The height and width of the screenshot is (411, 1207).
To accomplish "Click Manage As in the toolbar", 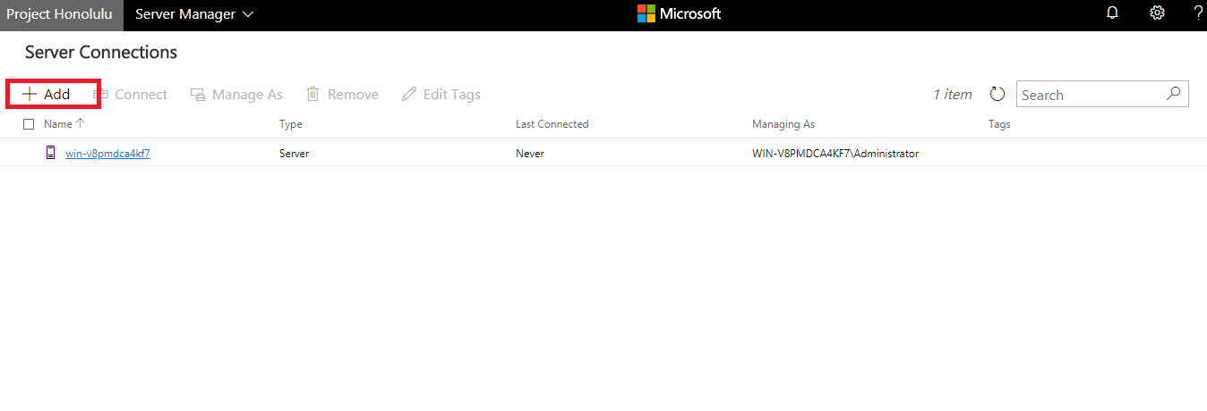I will [x=236, y=95].
